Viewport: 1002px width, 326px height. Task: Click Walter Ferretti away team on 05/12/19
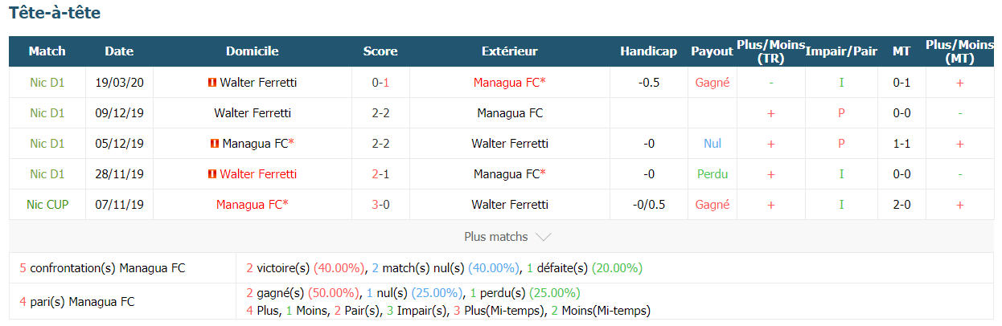point(510,144)
